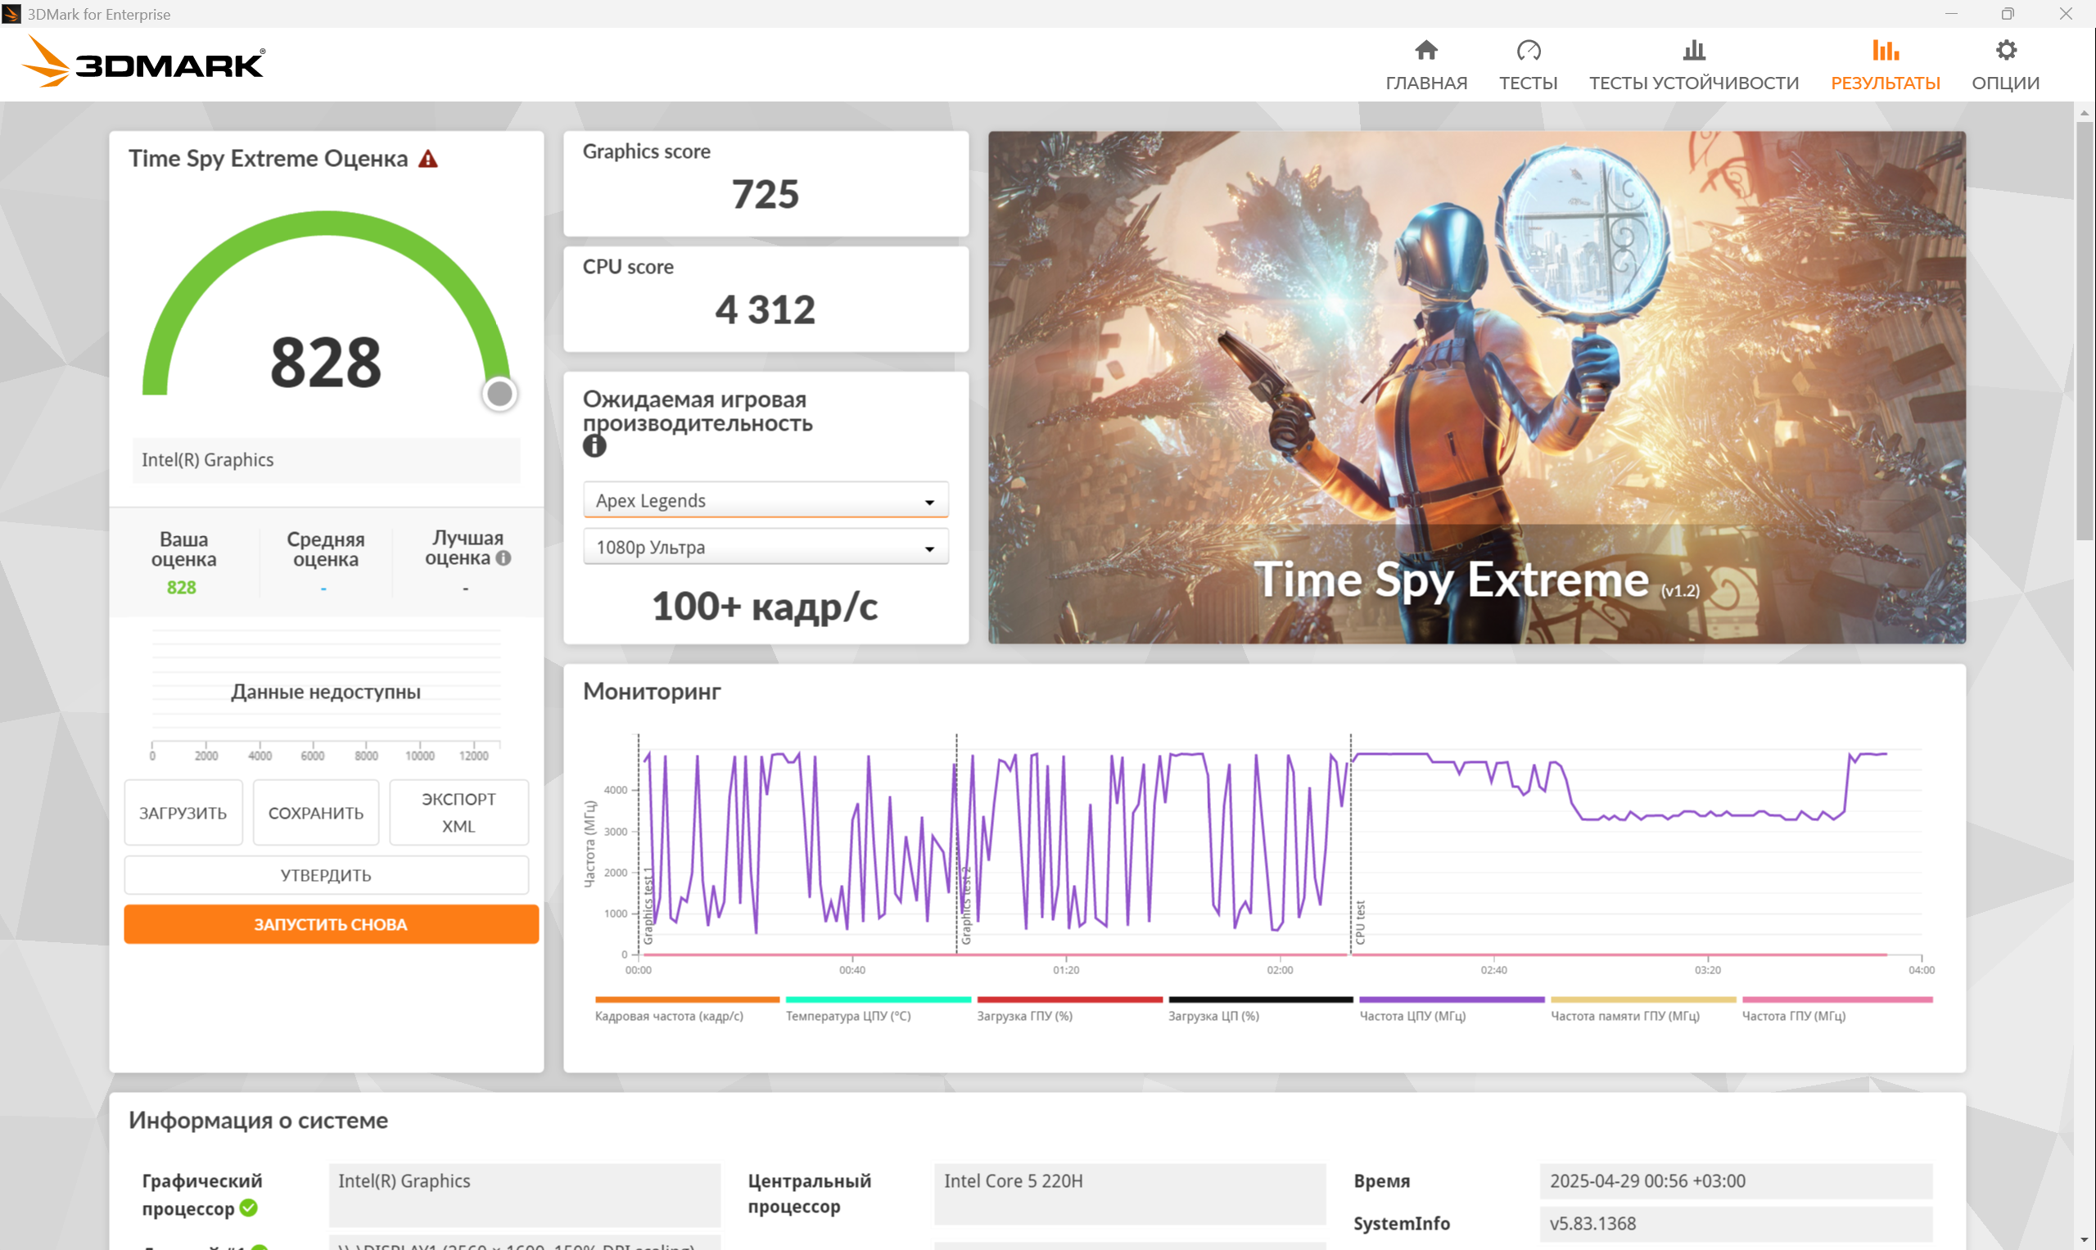
Task: Click the red warning triangle next to Оценка
Action: [428, 159]
